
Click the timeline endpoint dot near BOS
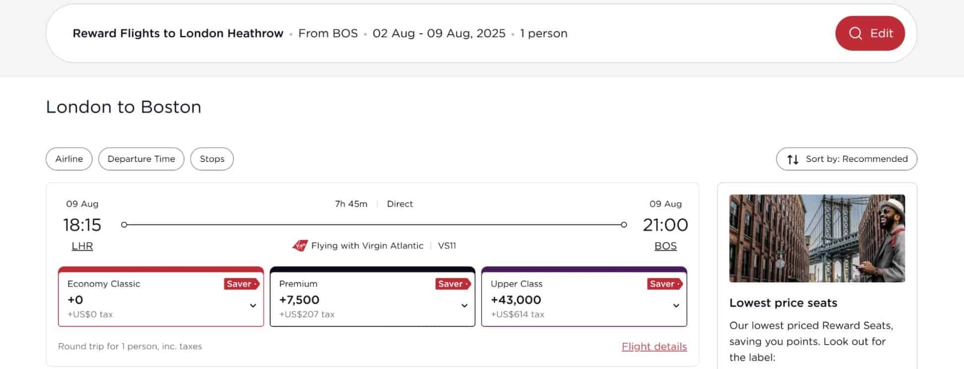point(624,224)
